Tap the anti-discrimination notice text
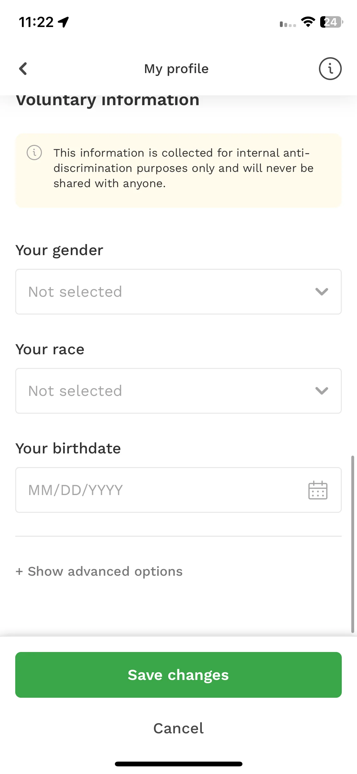The width and height of the screenshot is (357, 774). pos(183,168)
